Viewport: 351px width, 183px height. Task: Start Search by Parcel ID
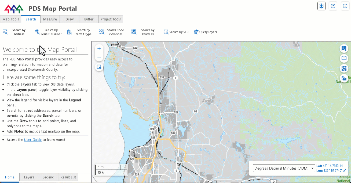click(143, 32)
